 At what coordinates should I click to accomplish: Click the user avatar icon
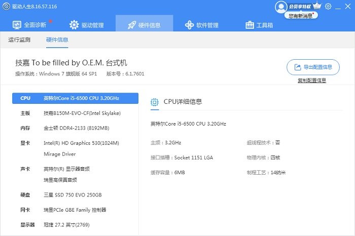pyautogui.click(x=281, y=7)
